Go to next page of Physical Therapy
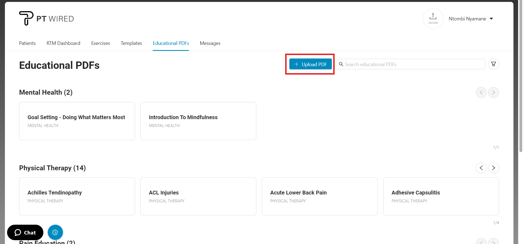Image resolution: width=523 pixels, height=244 pixels. pyautogui.click(x=493, y=168)
